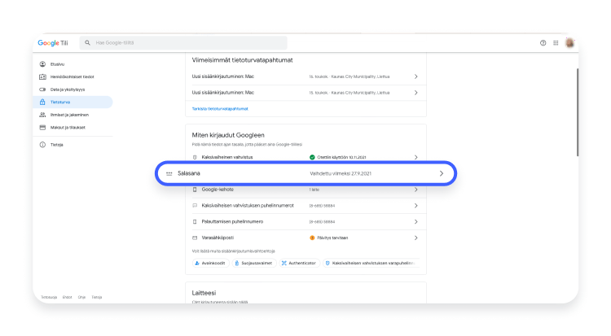Click the Salasana password dots icon

click(x=169, y=173)
